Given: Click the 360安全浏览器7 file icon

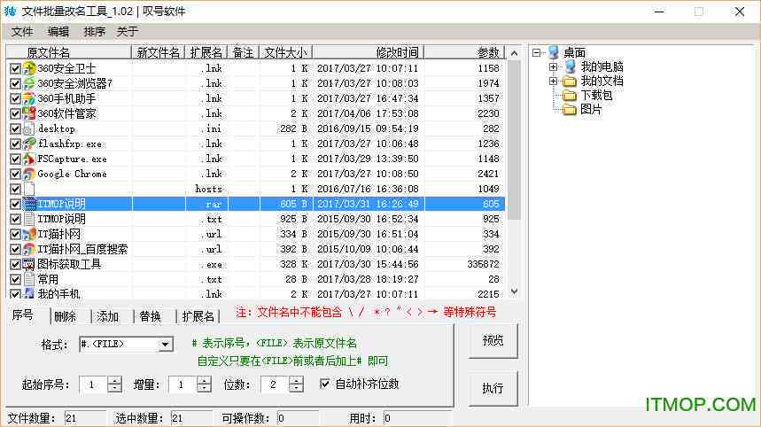Looking at the screenshot, I should [x=29, y=83].
